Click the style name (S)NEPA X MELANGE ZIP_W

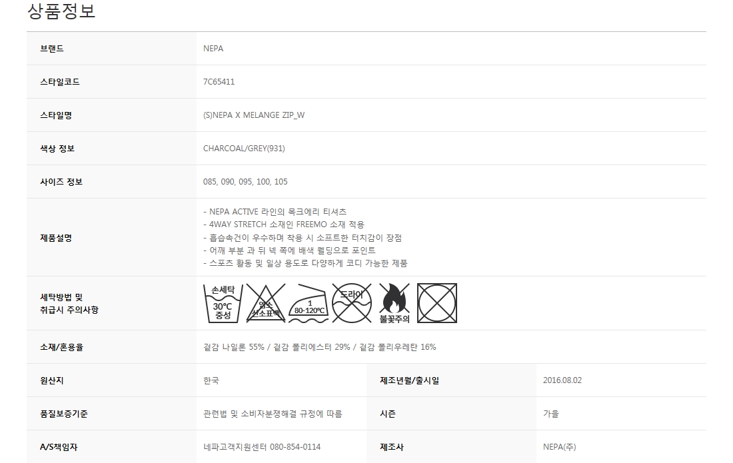(x=254, y=115)
